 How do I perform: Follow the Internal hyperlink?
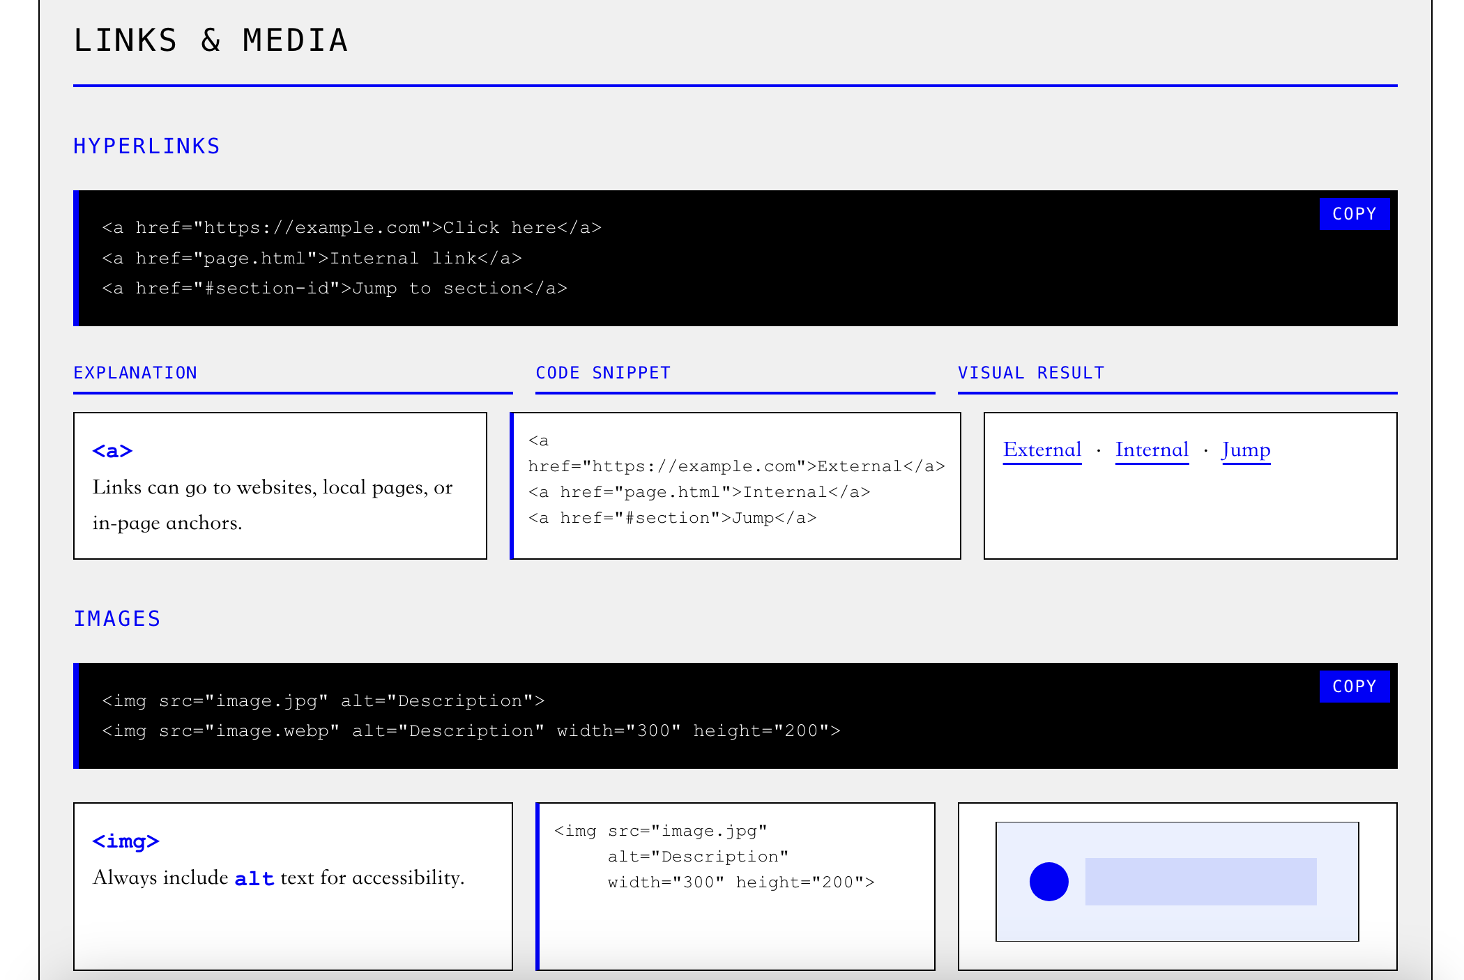[x=1152, y=450]
